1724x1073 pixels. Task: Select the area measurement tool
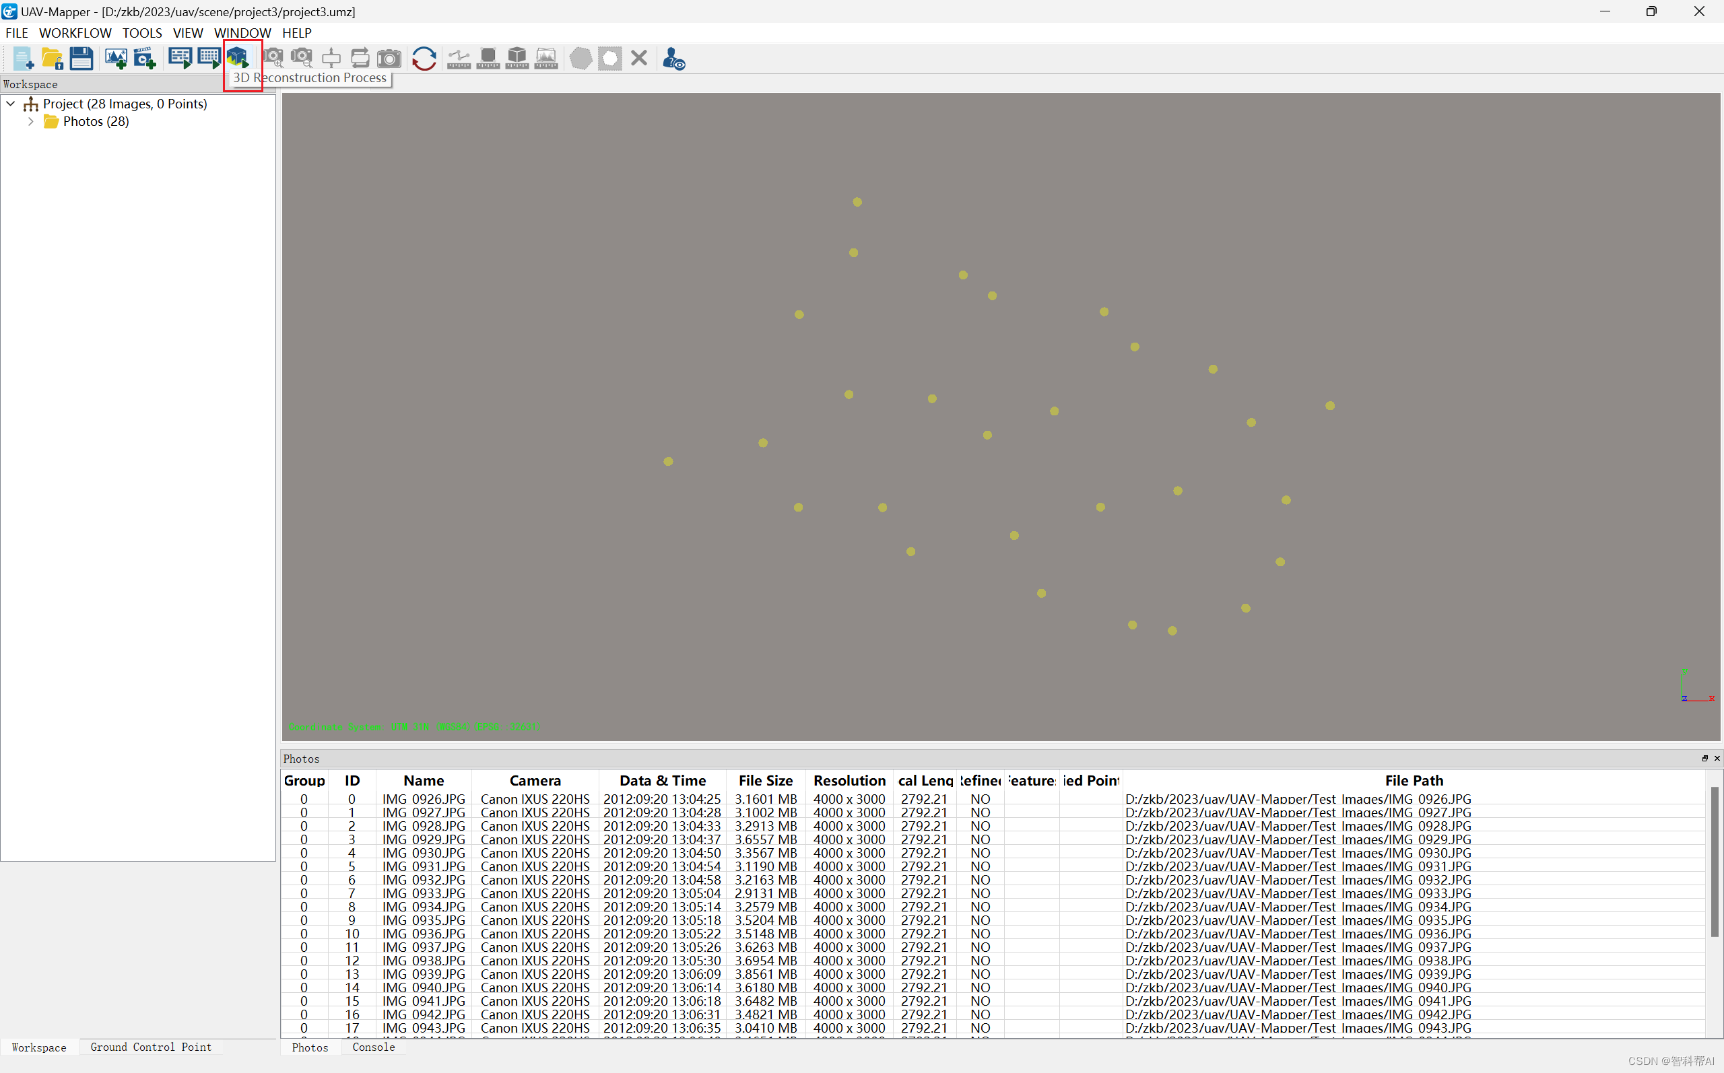[488, 58]
